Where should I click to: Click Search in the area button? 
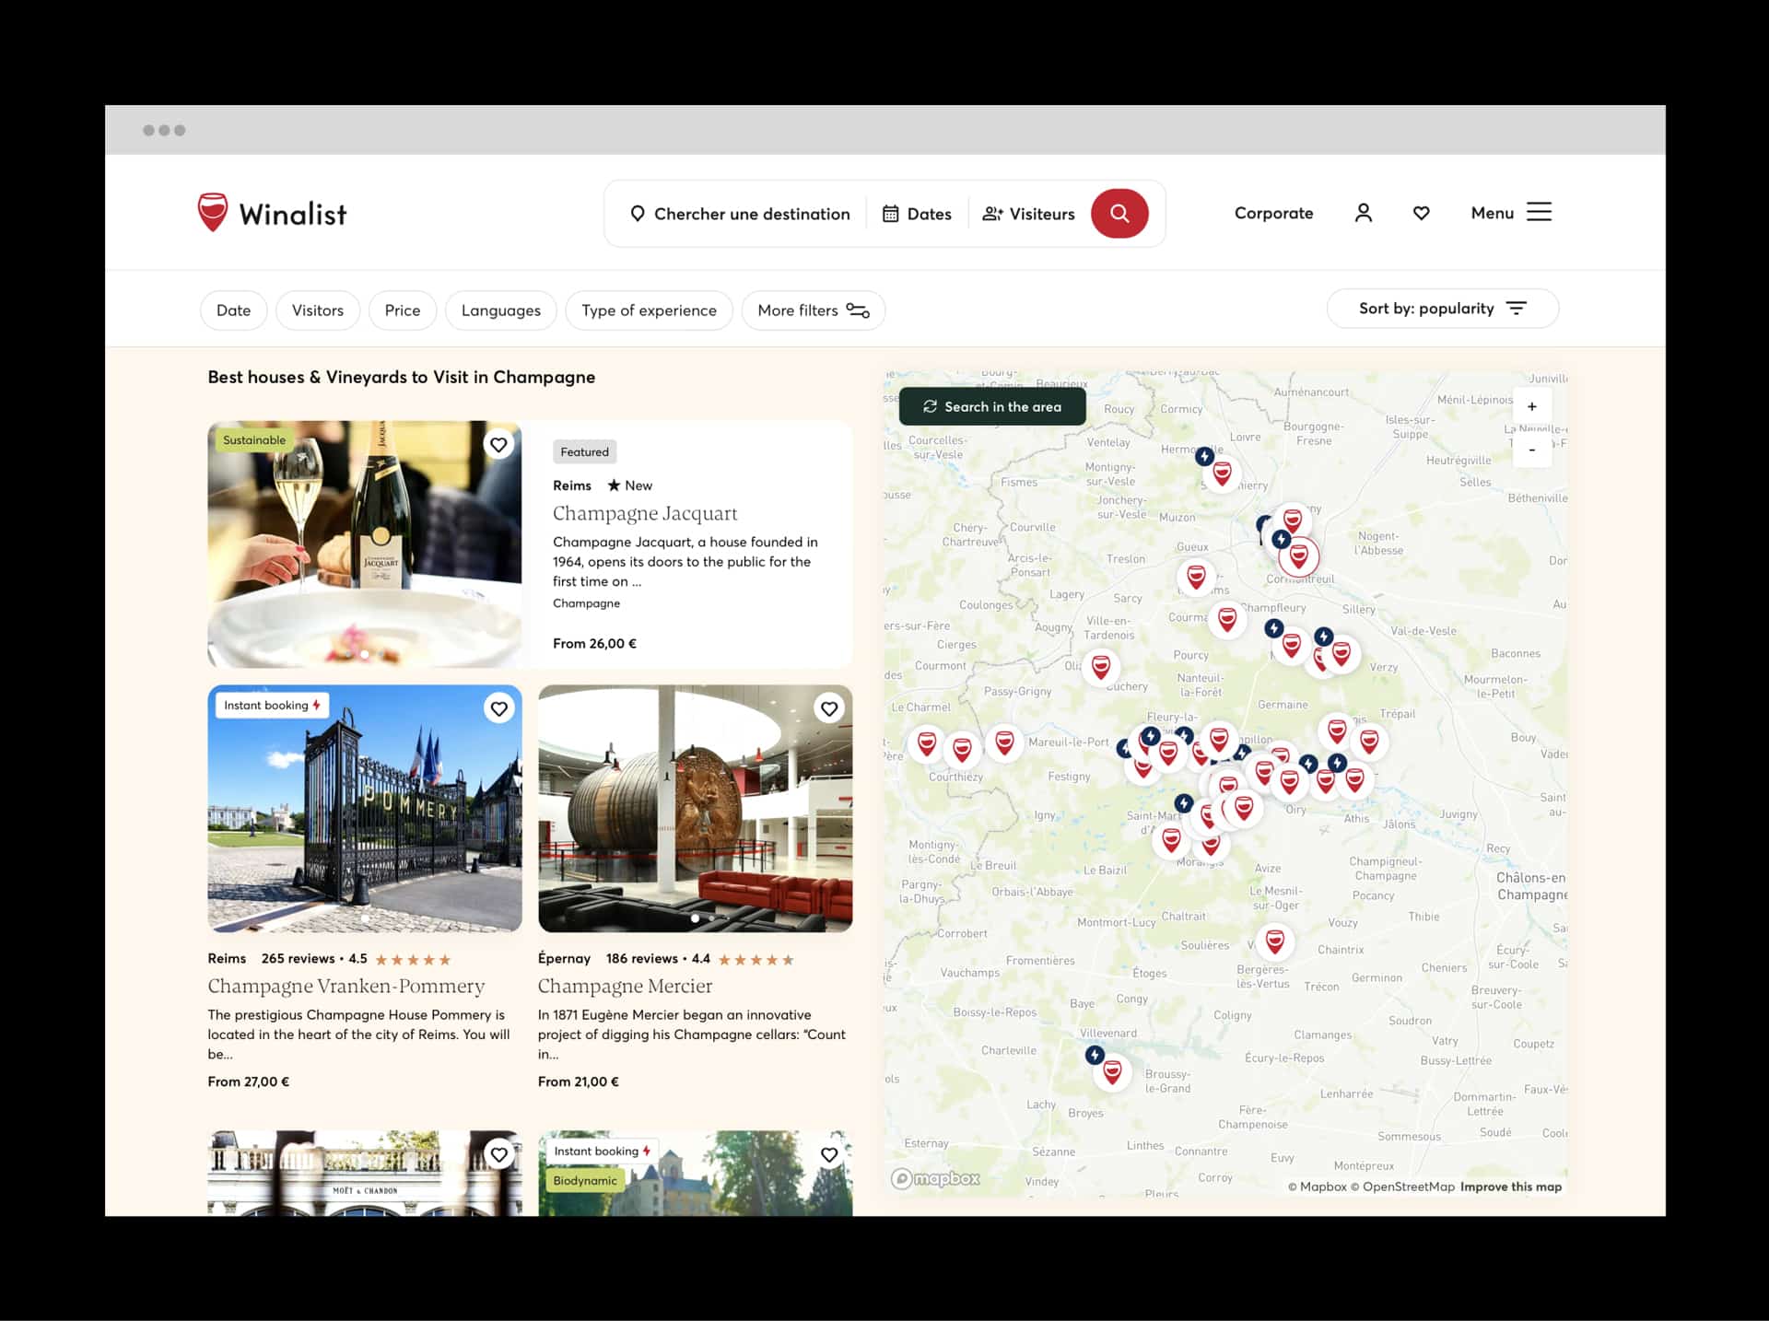(992, 406)
